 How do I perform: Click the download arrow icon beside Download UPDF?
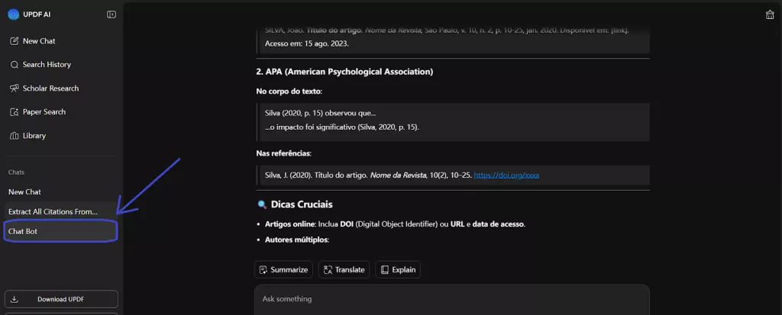coord(15,299)
